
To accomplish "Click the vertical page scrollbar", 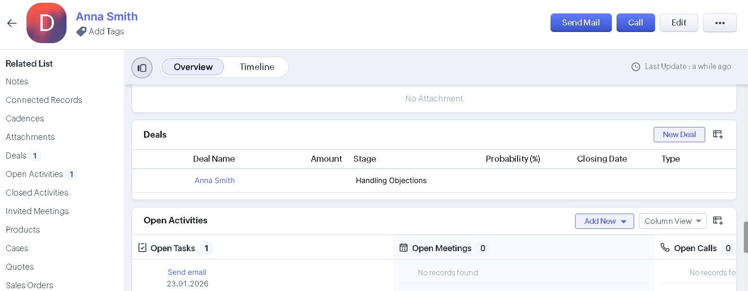I will pos(746,237).
